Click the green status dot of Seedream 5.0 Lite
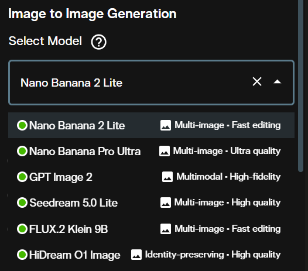 [22, 203]
